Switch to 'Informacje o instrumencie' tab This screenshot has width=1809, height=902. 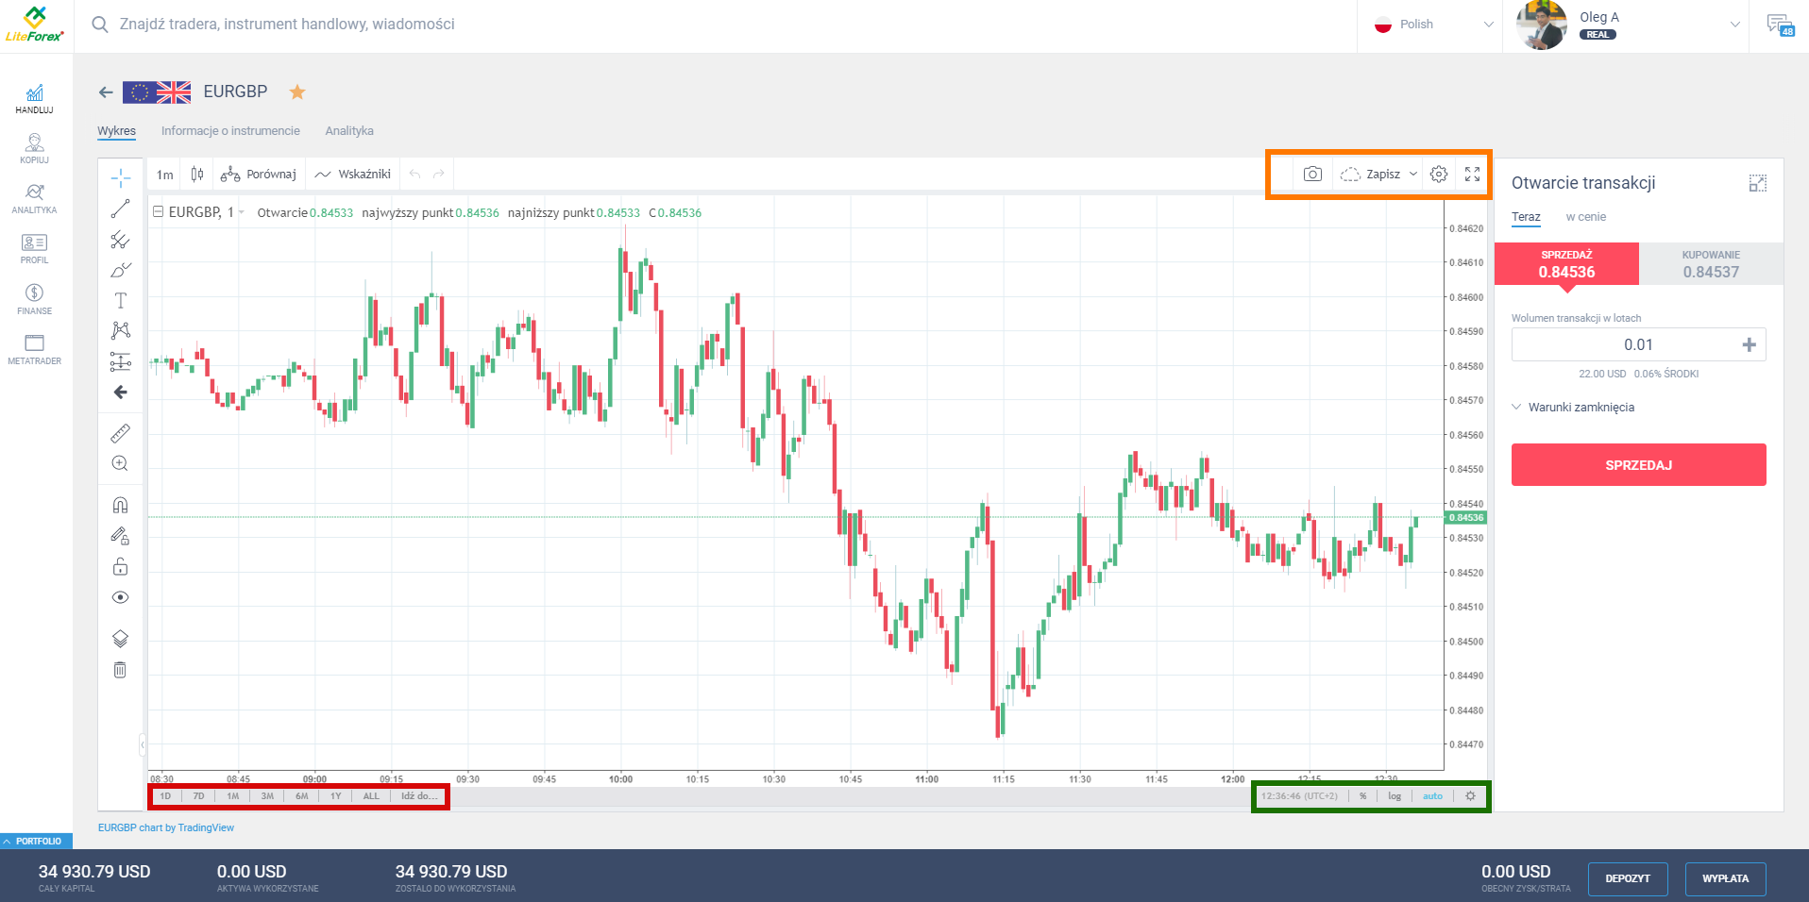click(x=230, y=130)
